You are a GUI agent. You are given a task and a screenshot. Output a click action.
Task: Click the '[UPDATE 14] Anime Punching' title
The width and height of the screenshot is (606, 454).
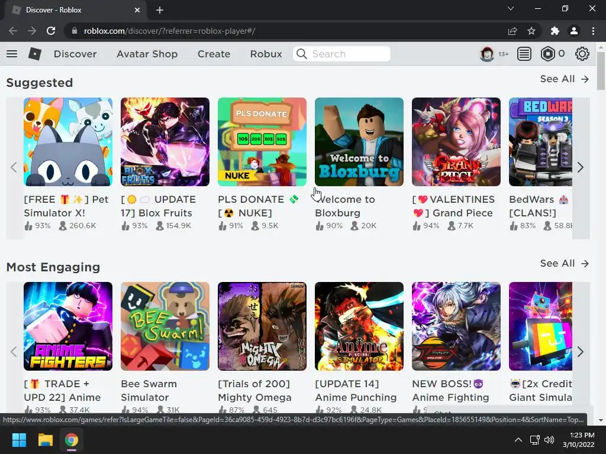click(356, 390)
